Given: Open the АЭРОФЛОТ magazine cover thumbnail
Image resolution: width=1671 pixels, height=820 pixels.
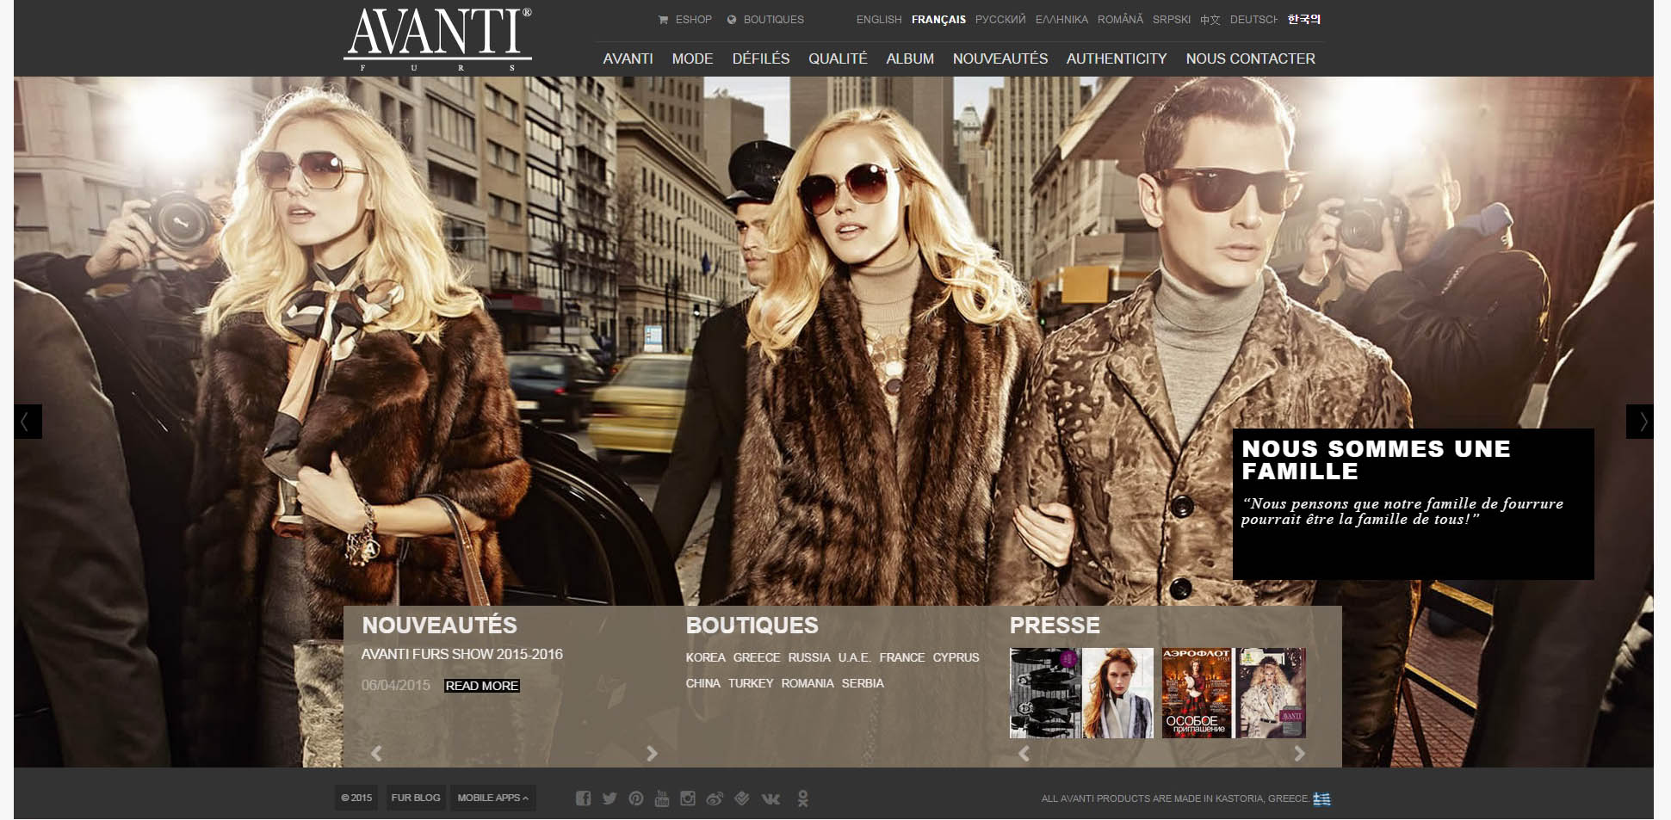Looking at the screenshot, I should (1197, 693).
